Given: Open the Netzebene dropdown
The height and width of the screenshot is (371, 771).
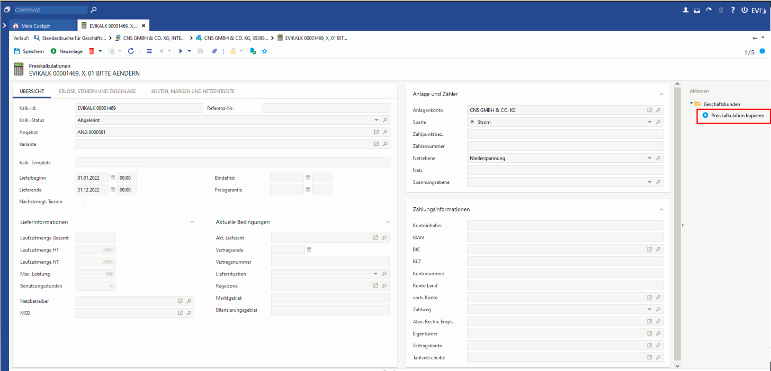Looking at the screenshot, I should point(650,158).
